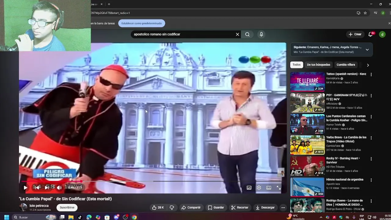Open options for Yerba Brava video
Image resolution: width=391 pixels, height=220 pixels.
(371, 138)
